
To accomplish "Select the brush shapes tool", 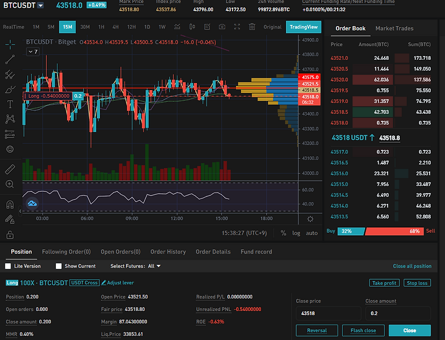I will pyautogui.click(x=10, y=89).
